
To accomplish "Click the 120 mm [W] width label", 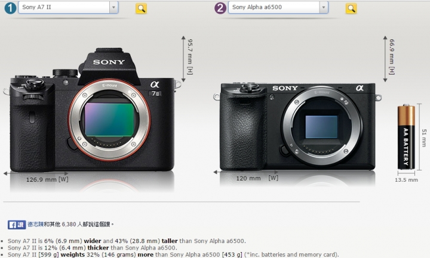I will click(x=257, y=178).
